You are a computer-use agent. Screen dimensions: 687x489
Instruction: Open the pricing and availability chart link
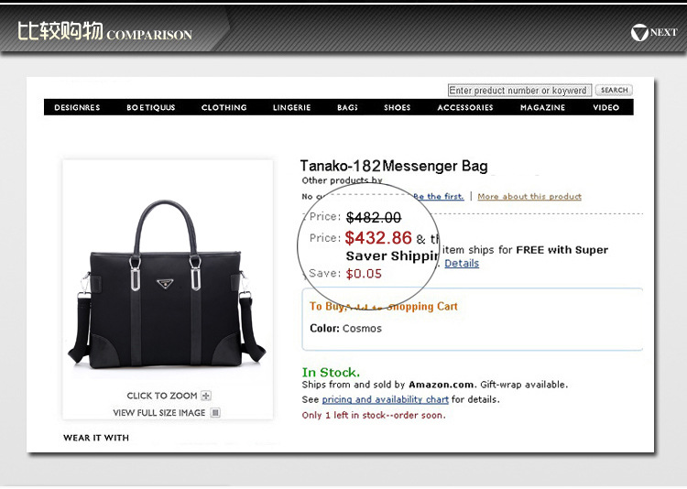tap(385, 399)
